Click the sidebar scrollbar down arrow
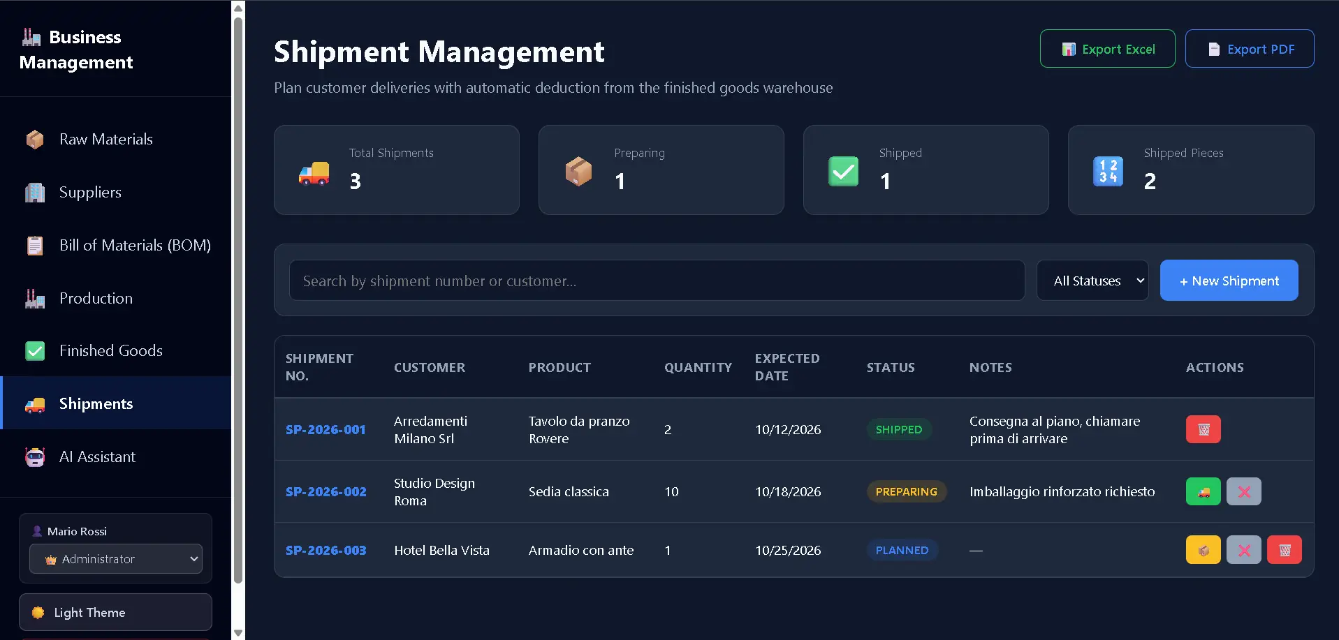Image resolution: width=1339 pixels, height=640 pixels. tap(238, 633)
